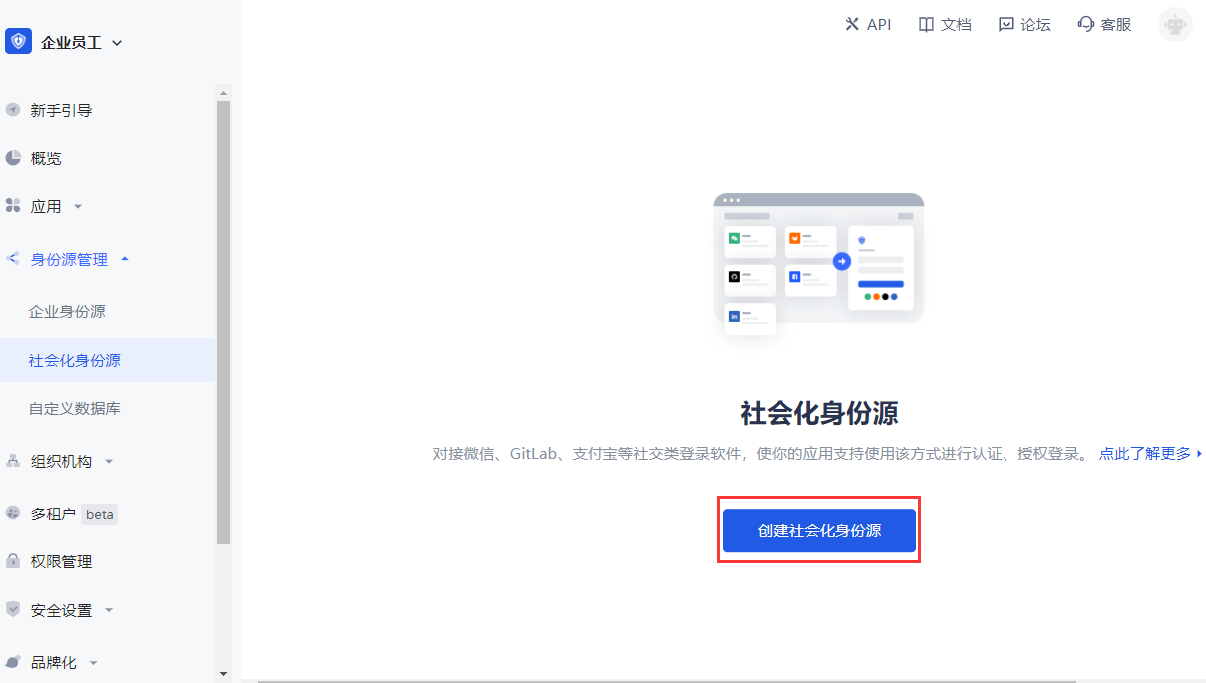Click the sidebar scrollbar down arrow
The image size is (1206, 683).
pos(223,674)
